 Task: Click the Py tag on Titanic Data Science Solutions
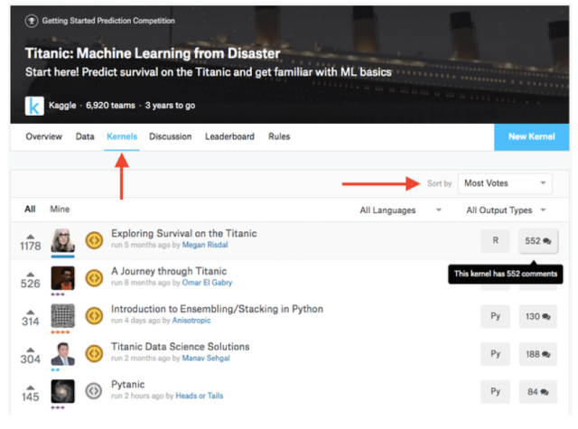[496, 354]
